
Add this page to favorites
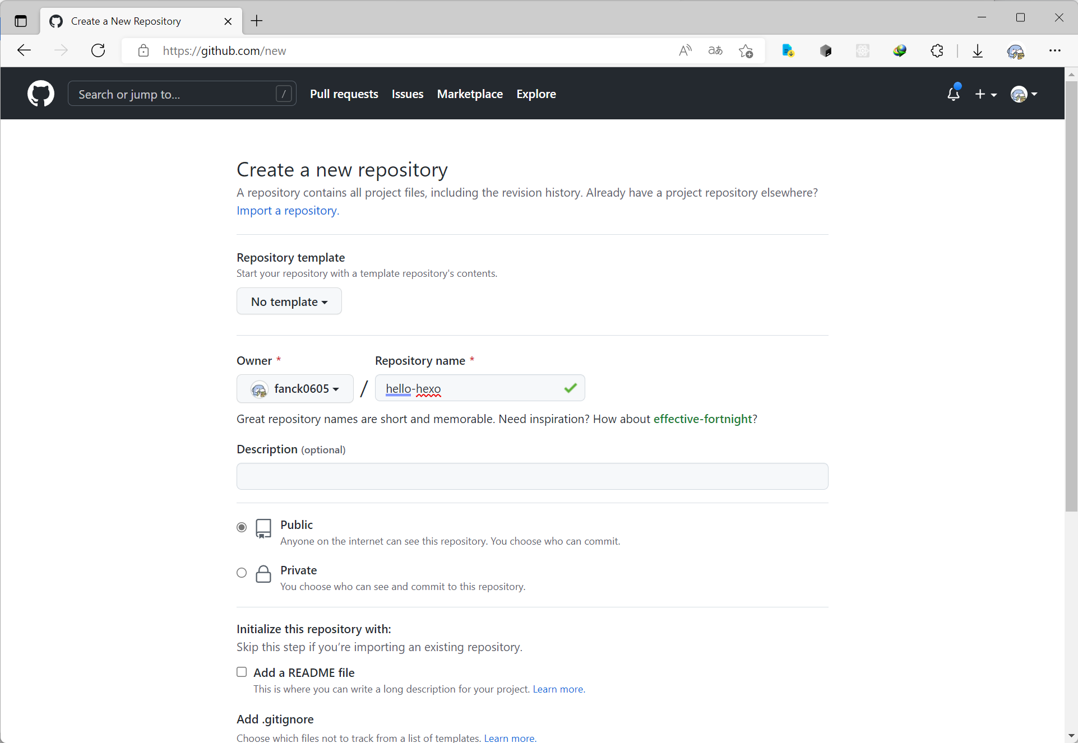click(x=746, y=50)
